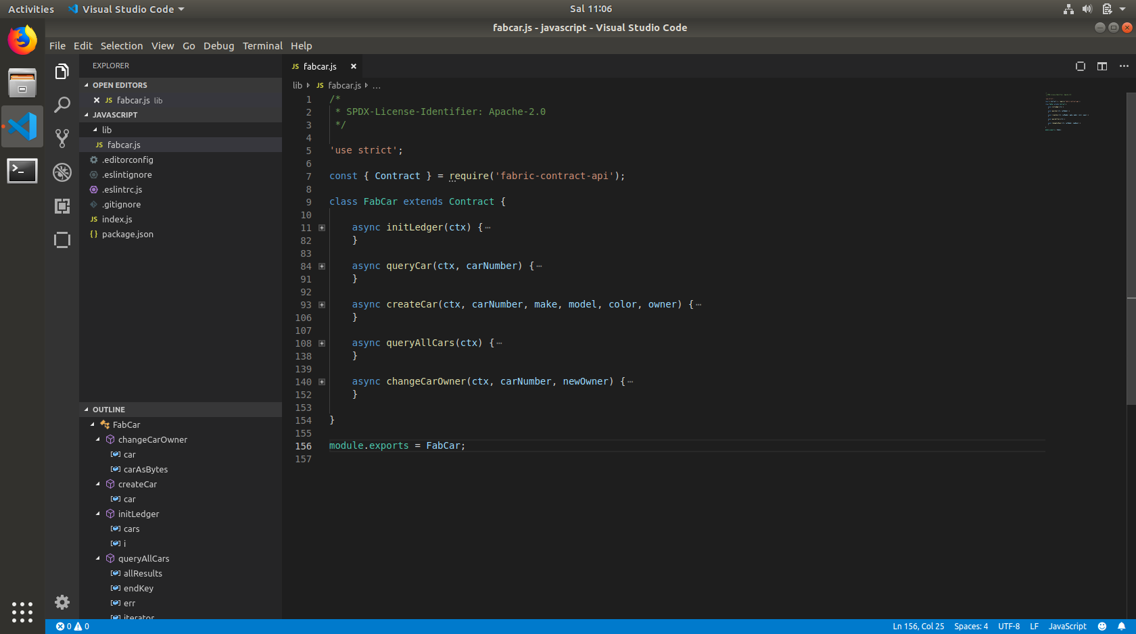
Task: Open package.json in explorer
Action: (x=181, y=234)
